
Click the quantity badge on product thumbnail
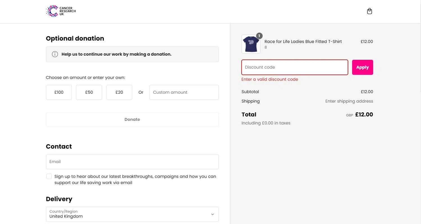pos(259,36)
